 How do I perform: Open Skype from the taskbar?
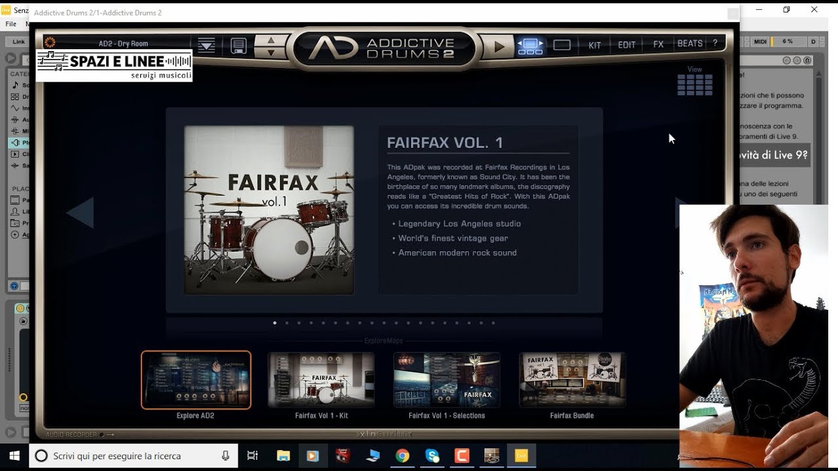pos(432,456)
